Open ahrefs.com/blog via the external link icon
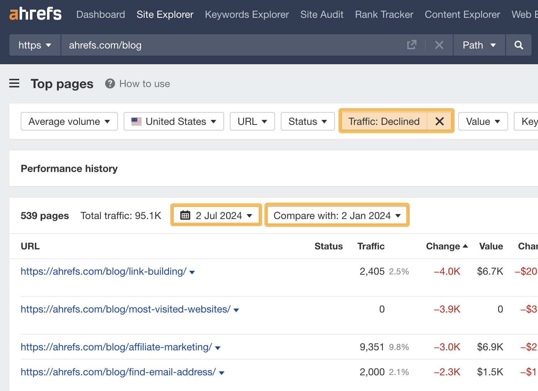 coord(412,45)
